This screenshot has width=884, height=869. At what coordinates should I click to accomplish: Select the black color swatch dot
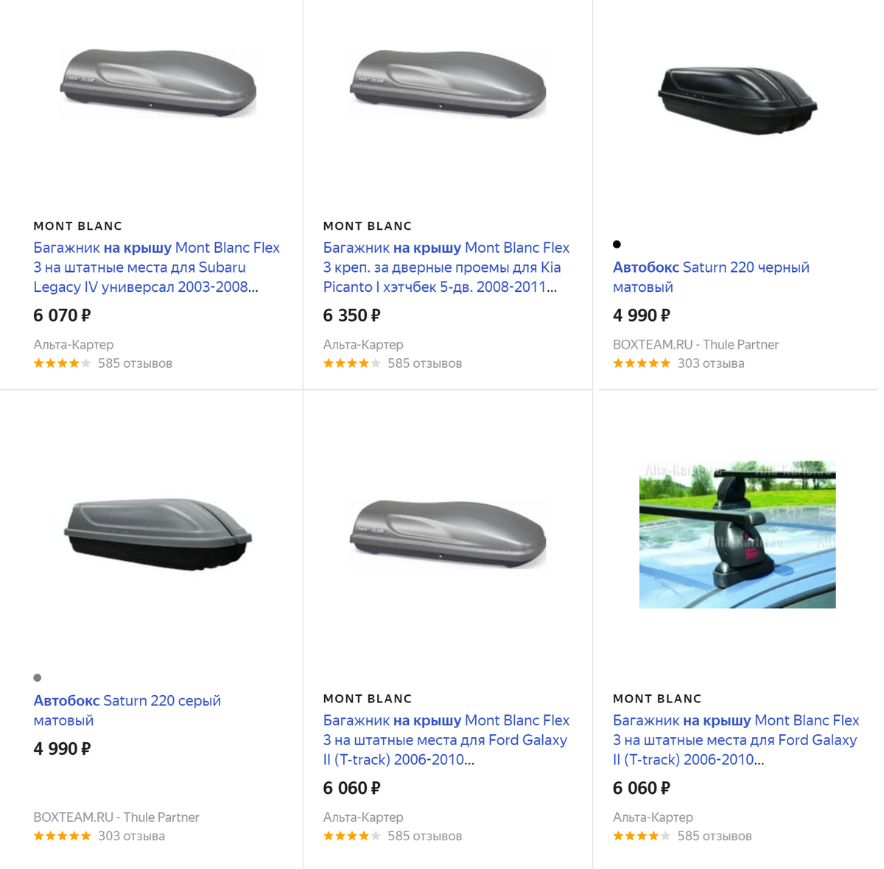(617, 244)
